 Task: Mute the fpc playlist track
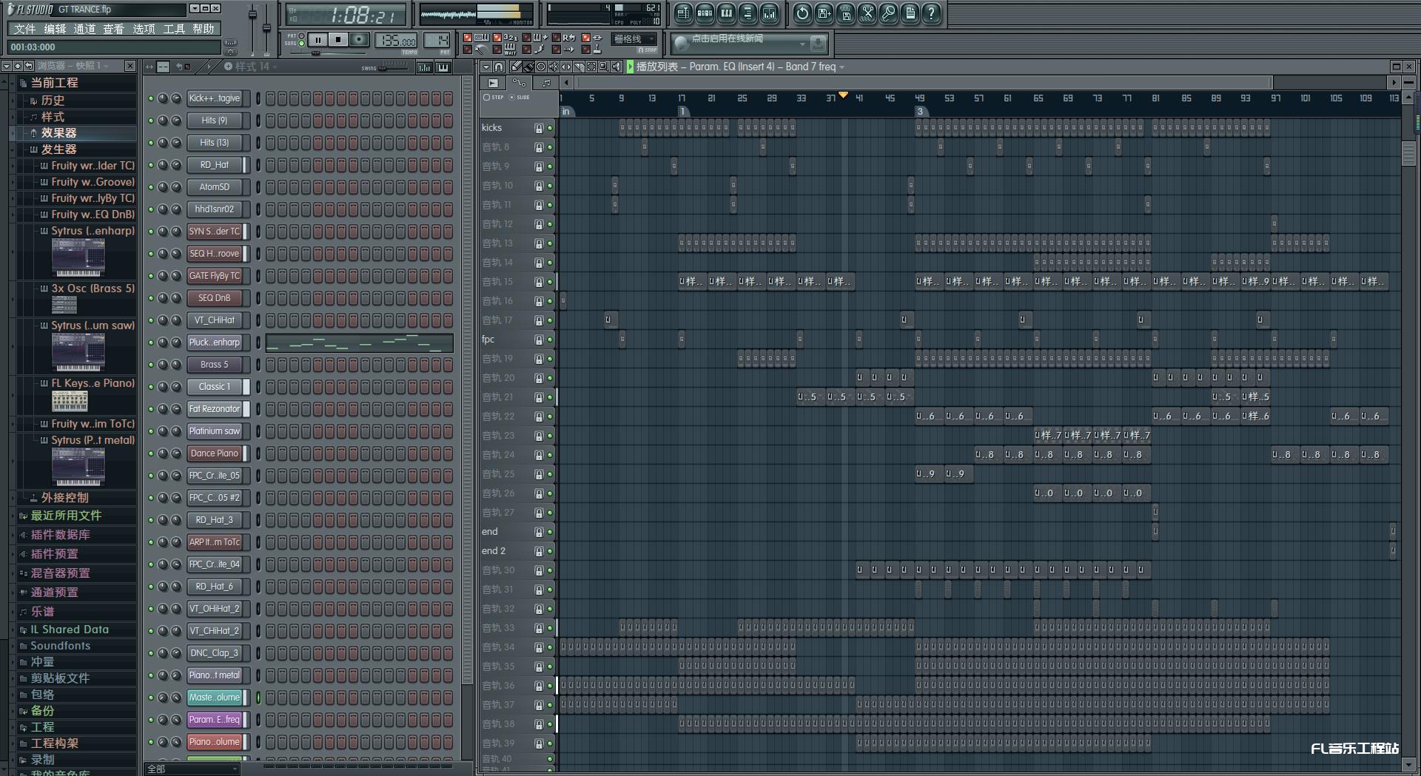coord(550,340)
